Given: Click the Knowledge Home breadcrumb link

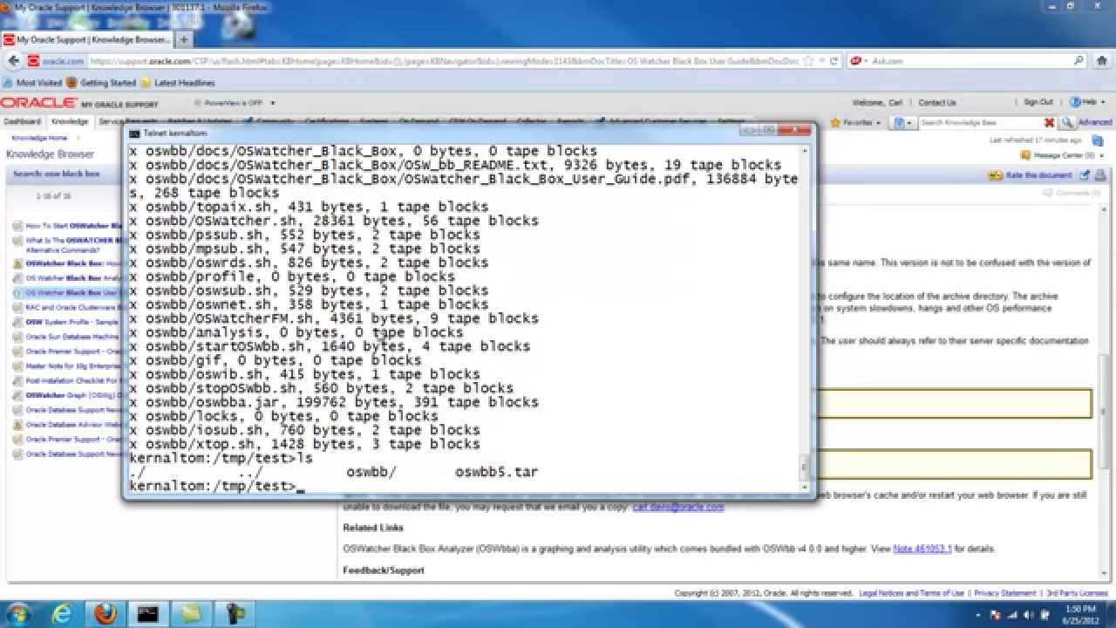Looking at the screenshot, I should [x=38, y=139].
